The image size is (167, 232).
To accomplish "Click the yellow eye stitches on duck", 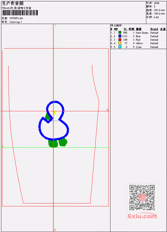I will [x=55, y=113].
